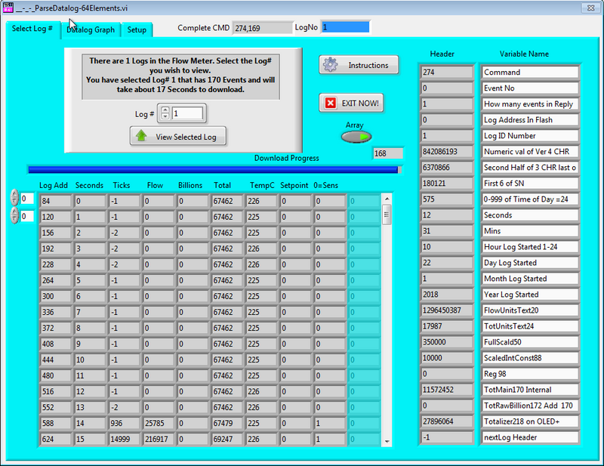The image size is (604, 466).
Task: Click the array row index stepper at top
Action: tap(14, 198)
